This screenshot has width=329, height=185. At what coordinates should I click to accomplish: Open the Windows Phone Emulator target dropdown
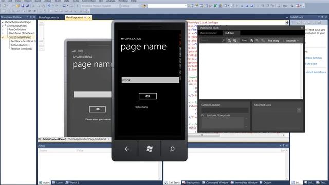(x=100, y=6)
